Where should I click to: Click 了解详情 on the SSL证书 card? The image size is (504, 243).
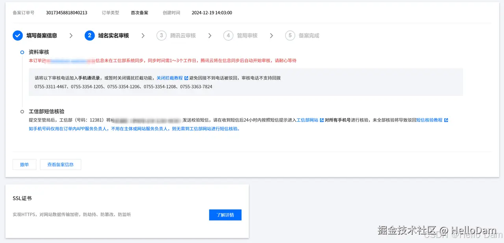(x=225, y=215)
